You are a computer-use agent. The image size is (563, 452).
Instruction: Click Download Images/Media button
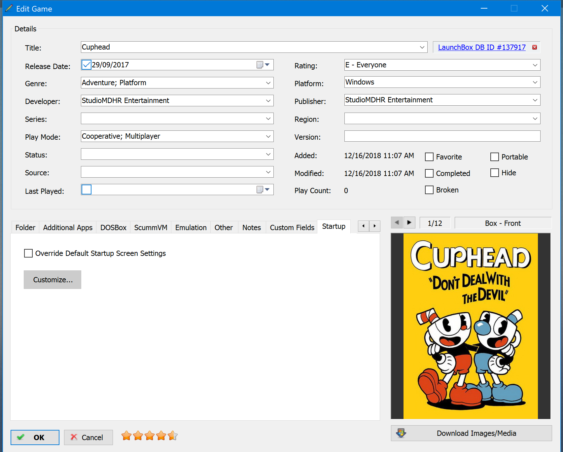coord(471,433)
